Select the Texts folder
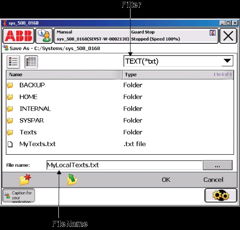Viewport: 240px width, 230px height. click(x=120, y=132)
